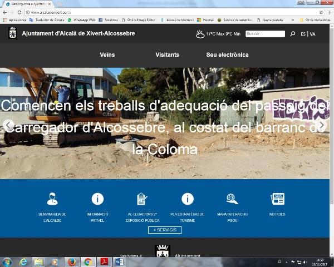Show next carousel slide with right arrow
The height and width of the screenshot is (267, 334).
click(322, 125)
